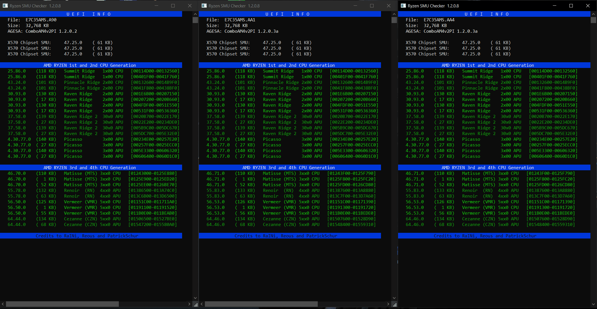Click the file name E7C35AMS.AA1
597x309 pixels.
[x=240, y=20]
